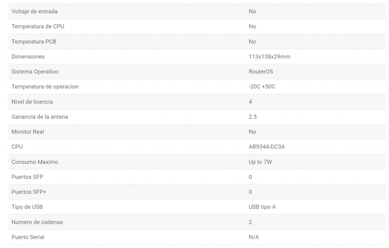This screenshot has width=389, height=248.
Task: Click the antenna gain value 2.5
Action: [x=253, y=117]
